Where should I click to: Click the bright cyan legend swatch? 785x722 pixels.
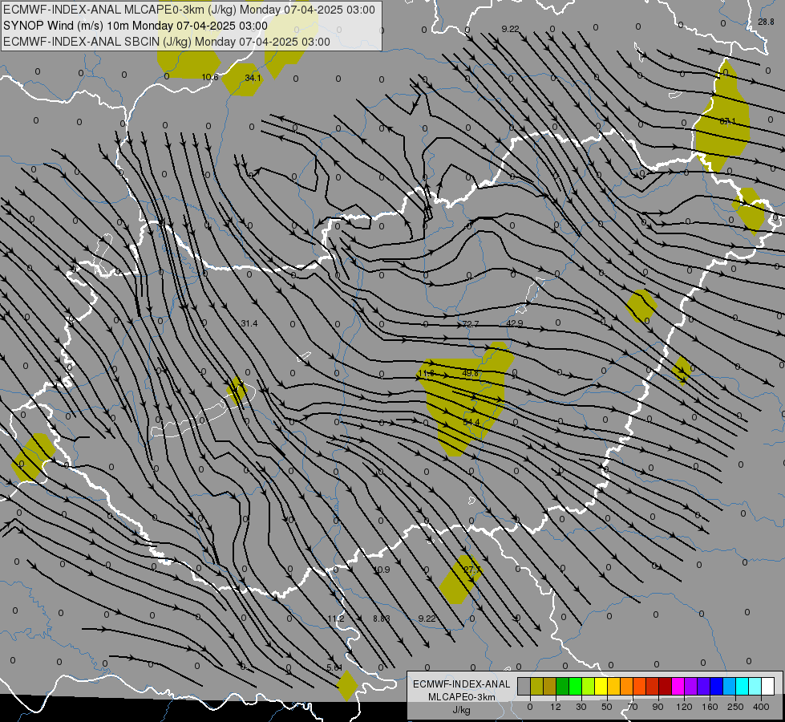[743, 686]
